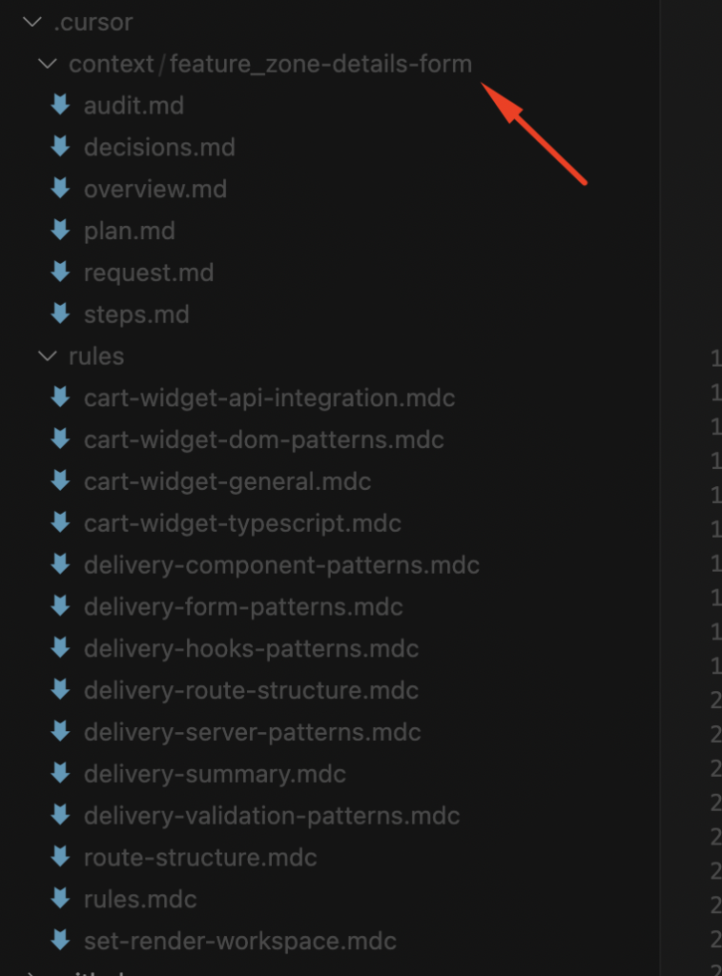Click the blue arrow icon beside overview.md

coord(61,189)
